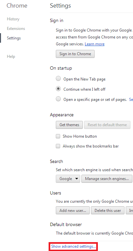Click the Appearance section heading
133x251 pixels.
pos(62,115)
